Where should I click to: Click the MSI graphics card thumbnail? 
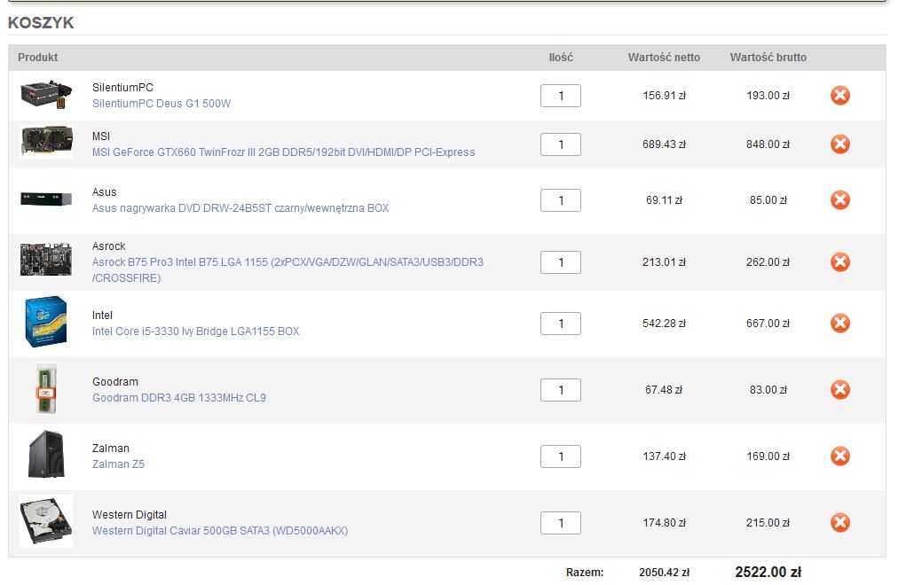pyautogui.click(x=45, y=143)
